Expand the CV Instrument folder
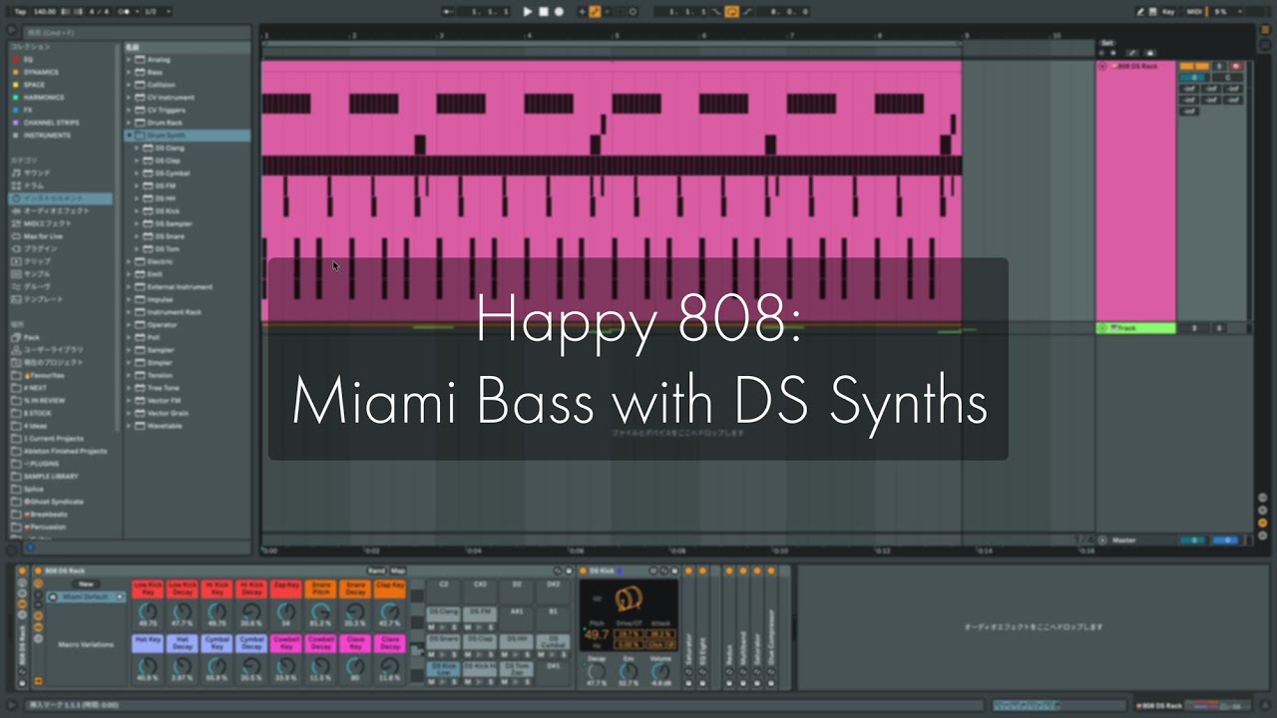The image size is (1277, 718). click(x=129, y=98)
